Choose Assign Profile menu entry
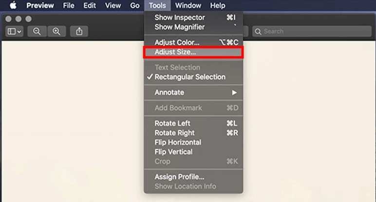376x202 pixels. pyautogui.click(x=179, y=177)
